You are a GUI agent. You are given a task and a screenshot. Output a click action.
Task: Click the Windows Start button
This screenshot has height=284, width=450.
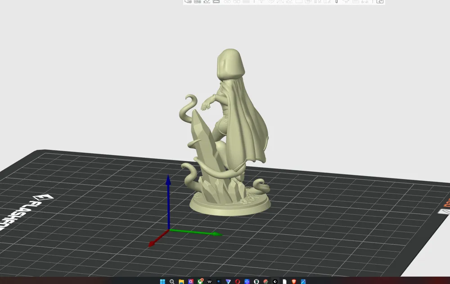(x=162, y=281)
